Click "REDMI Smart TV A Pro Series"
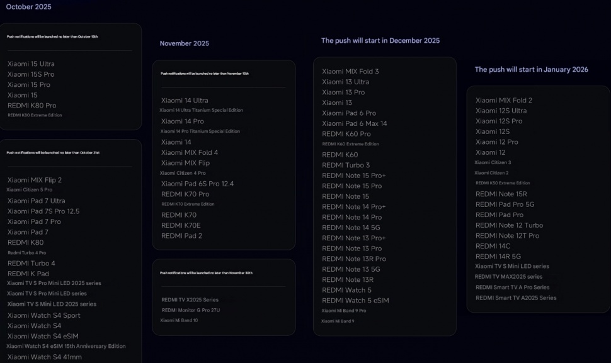 click(x=512, y=288)
